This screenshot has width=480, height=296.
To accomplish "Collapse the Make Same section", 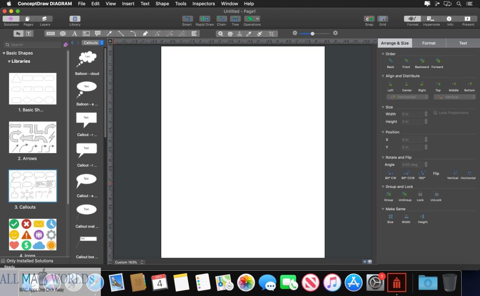I will (x=382, y=209).
